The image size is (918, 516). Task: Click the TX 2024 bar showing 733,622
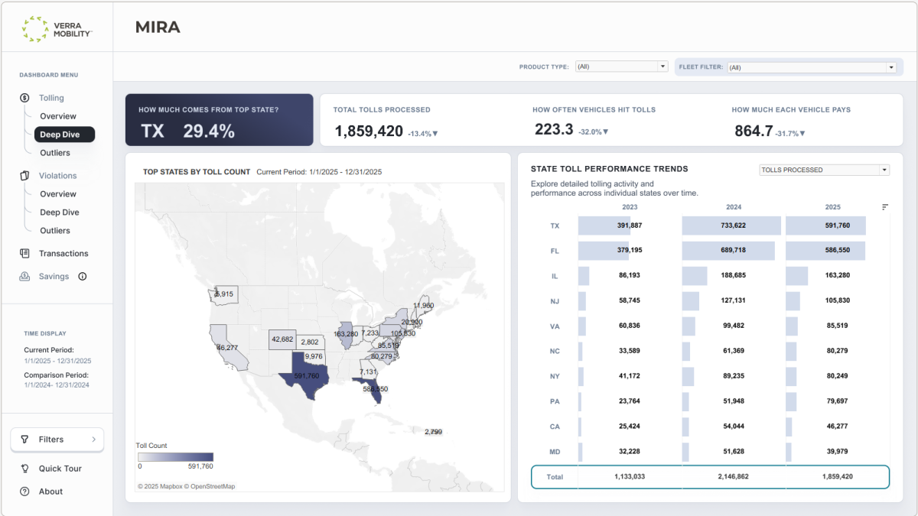[731, 226]
